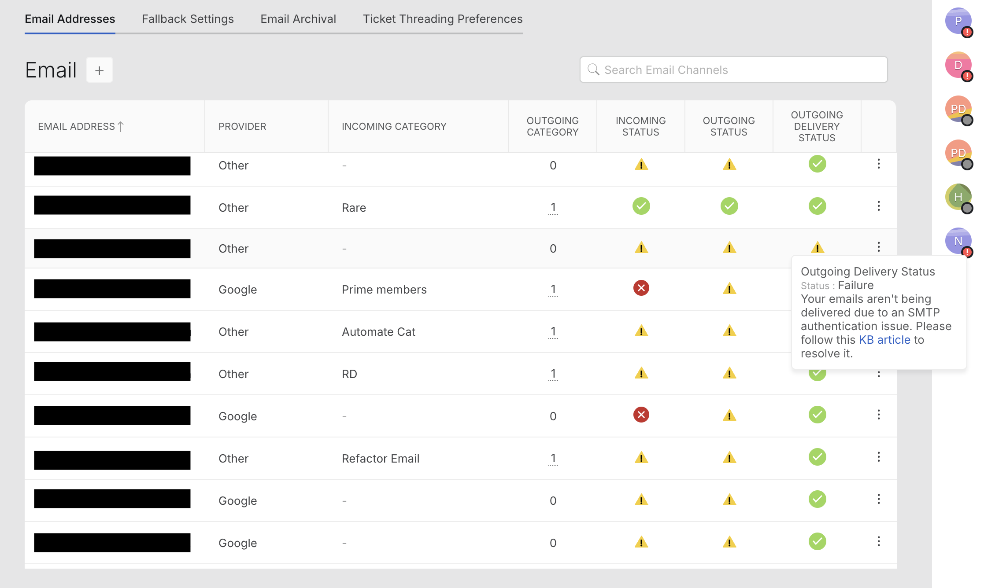Click outgoing category count in Prime members row
Viewport: 984px width, 588px height.
click(x=553, y=290)
